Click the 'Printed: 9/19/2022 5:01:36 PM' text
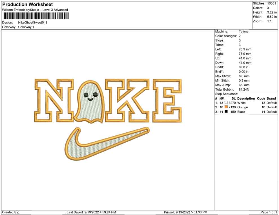279x215 pixels. (186, 212)
